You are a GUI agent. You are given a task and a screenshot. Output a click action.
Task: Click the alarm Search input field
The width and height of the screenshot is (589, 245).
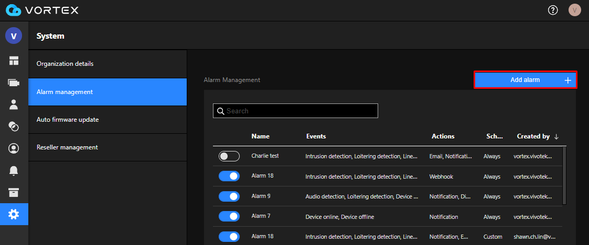tap(295, 111)
